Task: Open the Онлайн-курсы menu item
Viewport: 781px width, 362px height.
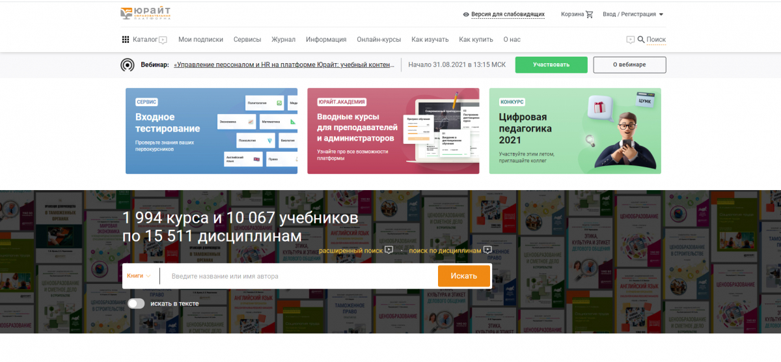Action: coord(379,40)
